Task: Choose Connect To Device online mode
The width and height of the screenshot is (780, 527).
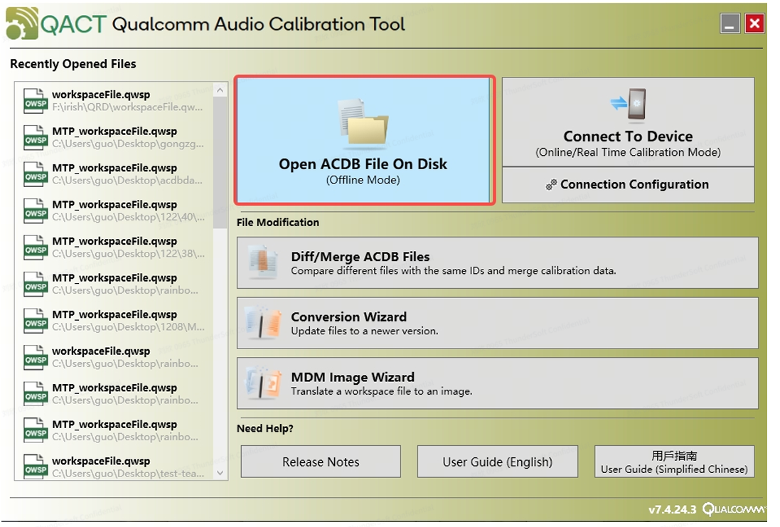Action: [x=628, y=122]
